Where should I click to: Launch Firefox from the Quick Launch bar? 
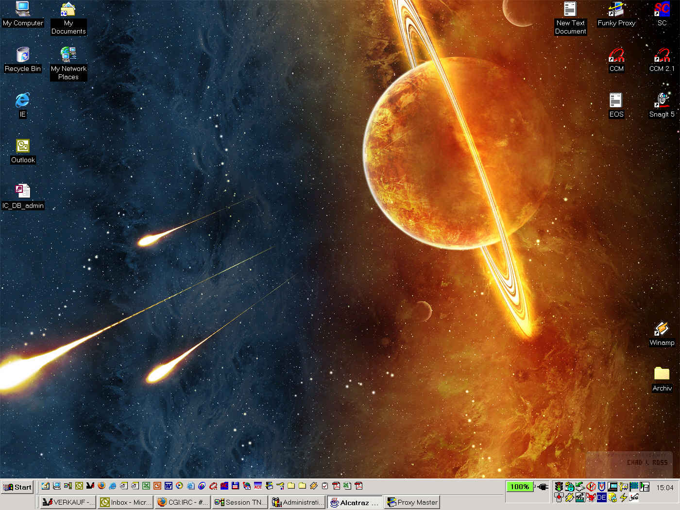(x=102, y=486)
